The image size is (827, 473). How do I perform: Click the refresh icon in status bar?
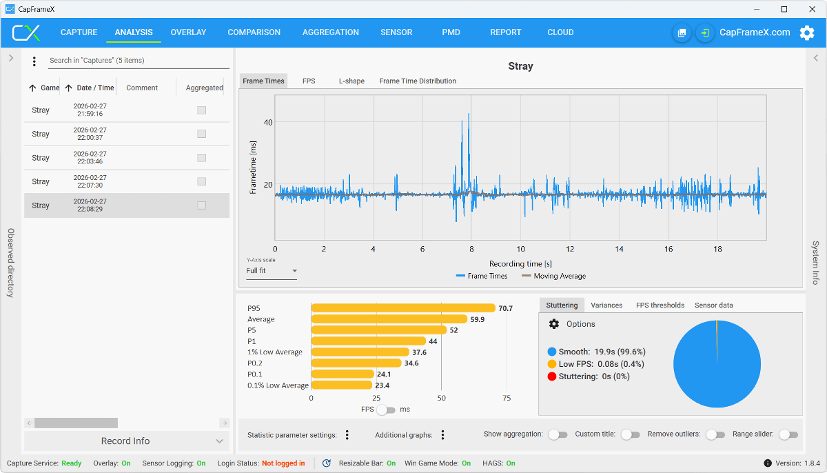tap(326, 463)
